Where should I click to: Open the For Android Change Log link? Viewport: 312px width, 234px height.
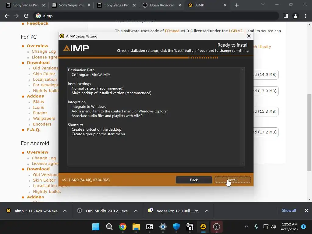[x=44, y=158]
